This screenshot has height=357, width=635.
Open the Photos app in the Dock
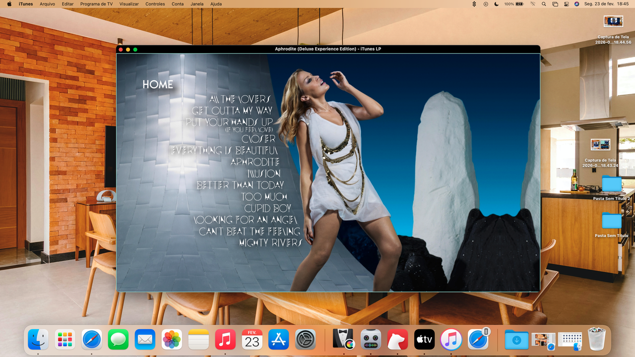[172, 340]
